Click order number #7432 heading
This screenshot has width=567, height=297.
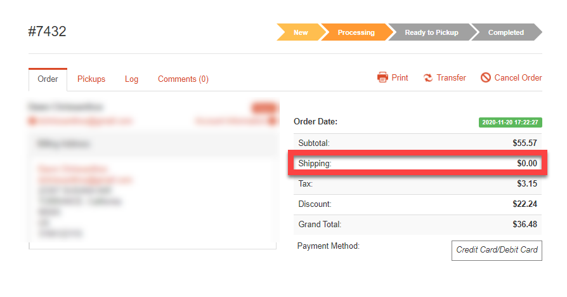click(48, 32)
